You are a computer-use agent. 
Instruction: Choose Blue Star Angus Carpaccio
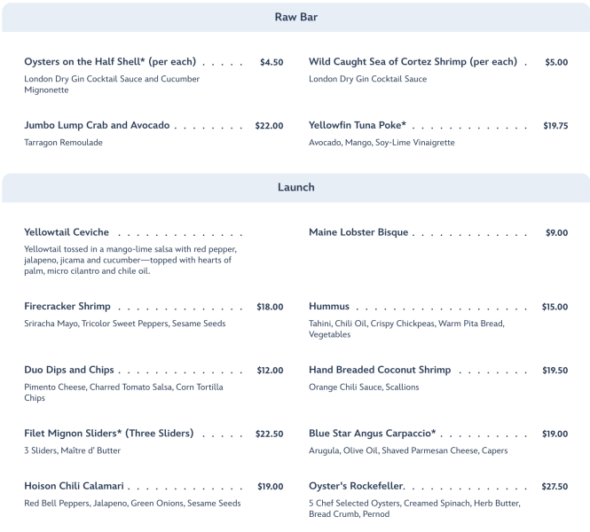[373, 434]
